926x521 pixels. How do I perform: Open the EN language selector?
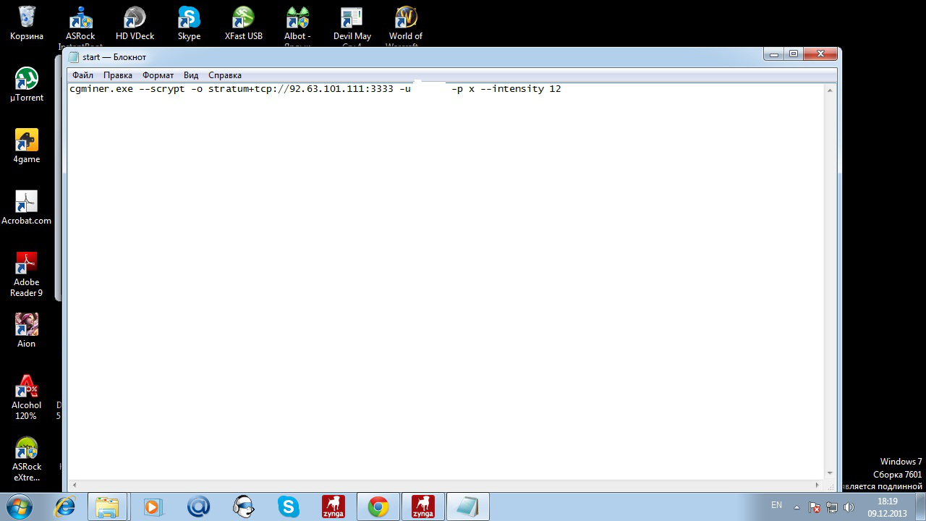776,505
